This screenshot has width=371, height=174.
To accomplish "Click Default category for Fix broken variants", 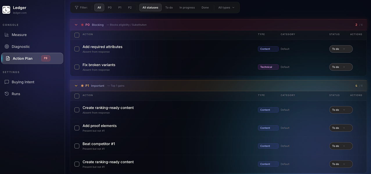I will coord(285,67).
